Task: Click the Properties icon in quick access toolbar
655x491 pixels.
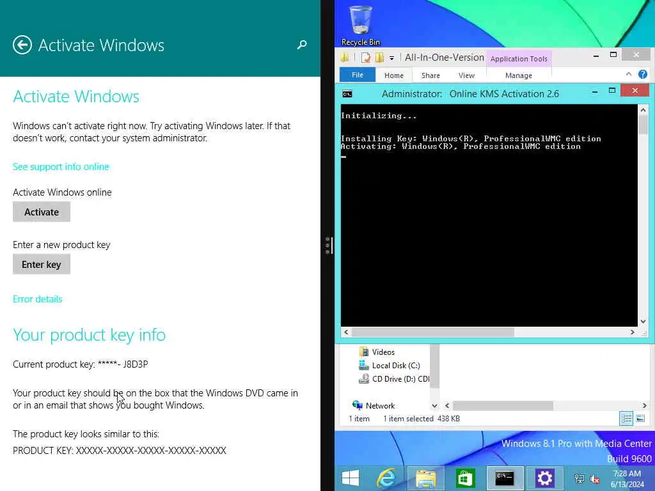Action: [365, 58]
